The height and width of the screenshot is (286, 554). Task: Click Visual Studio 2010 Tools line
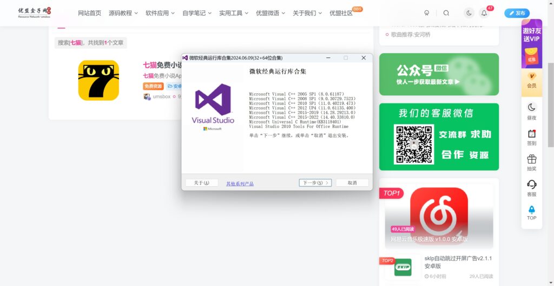pos(299,126)
